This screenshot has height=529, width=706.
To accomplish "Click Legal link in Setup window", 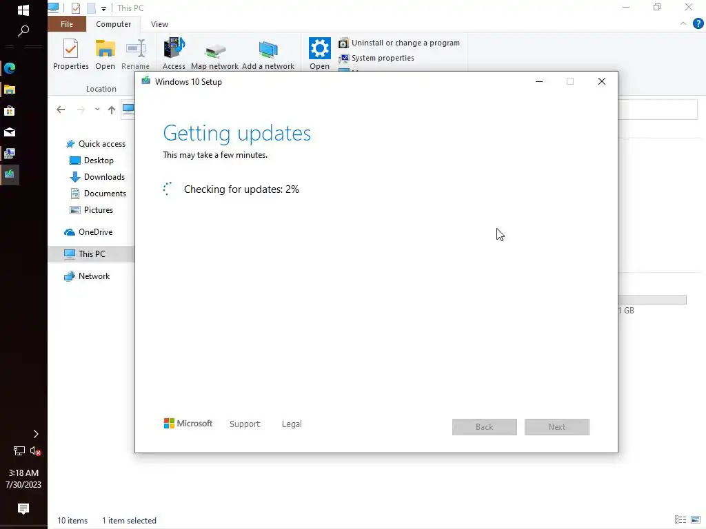I will click(292, 424).
